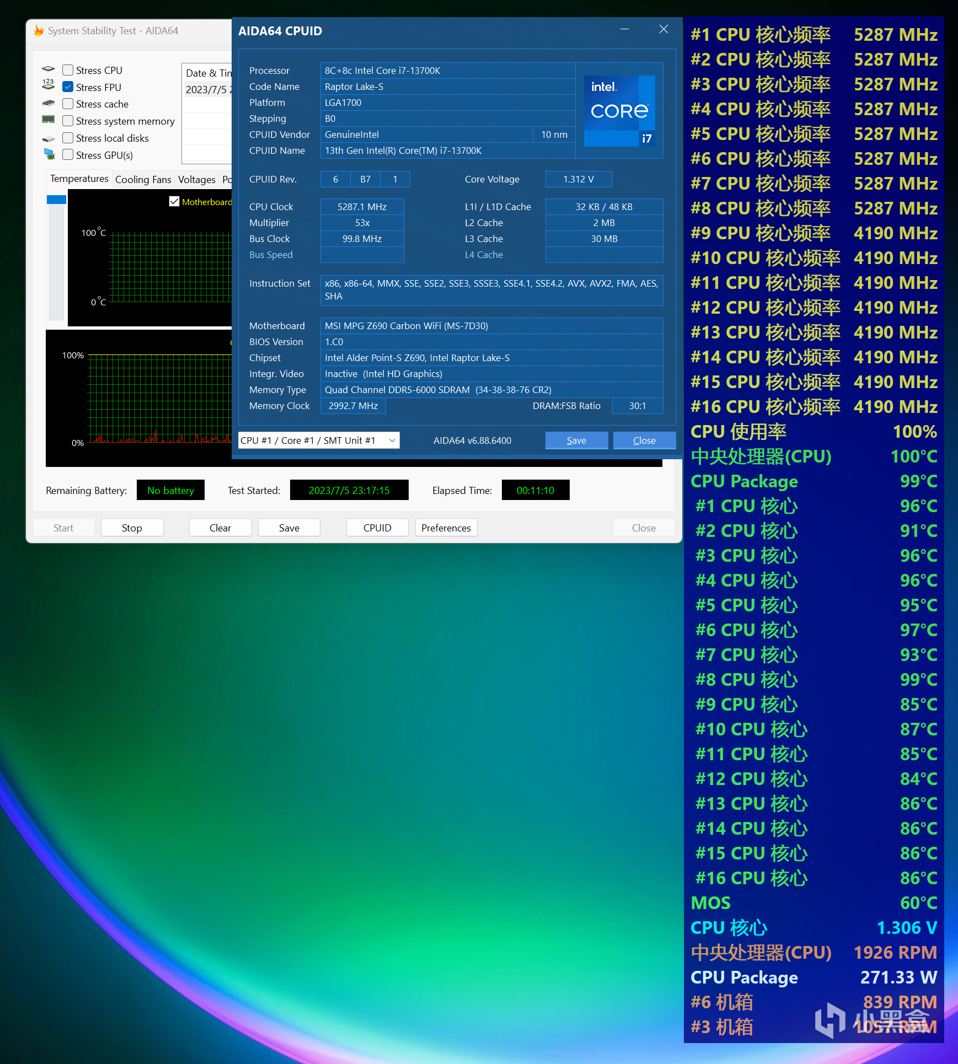The image size is (958, 1064).
Task: Click the MOS 60°C sensor row
Action: coord(814,903)
